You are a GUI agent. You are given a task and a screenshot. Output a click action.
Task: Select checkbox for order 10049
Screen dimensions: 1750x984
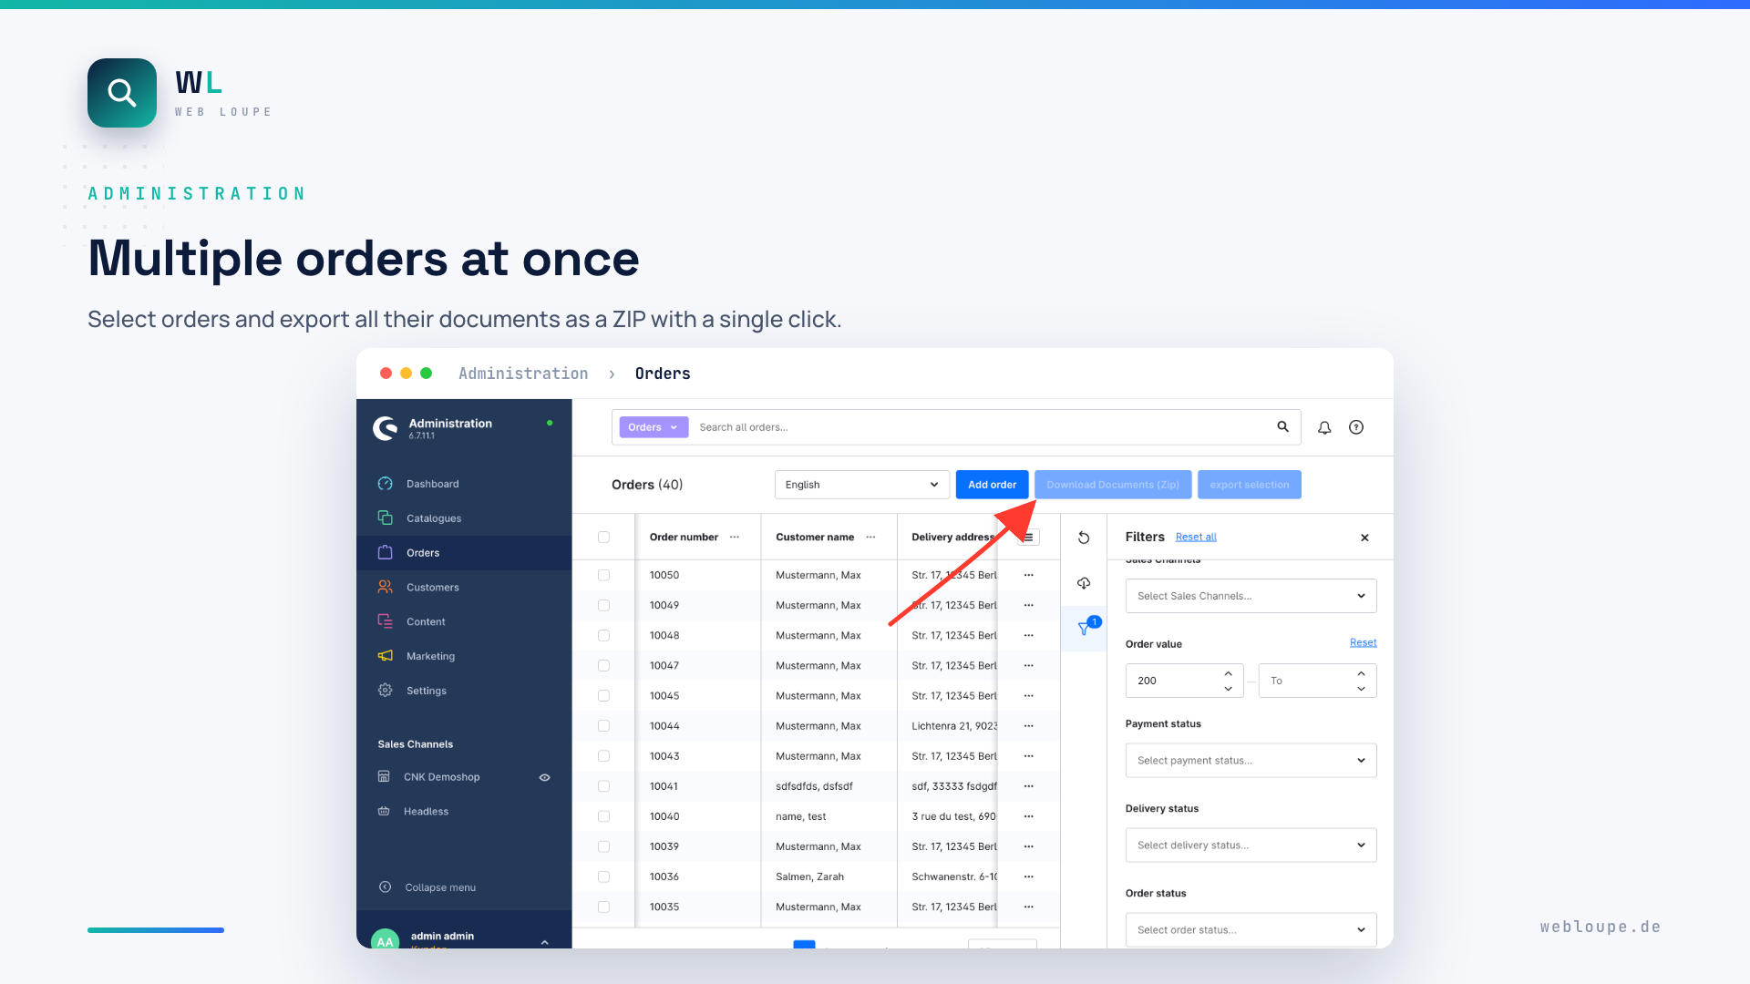(603, 605)
